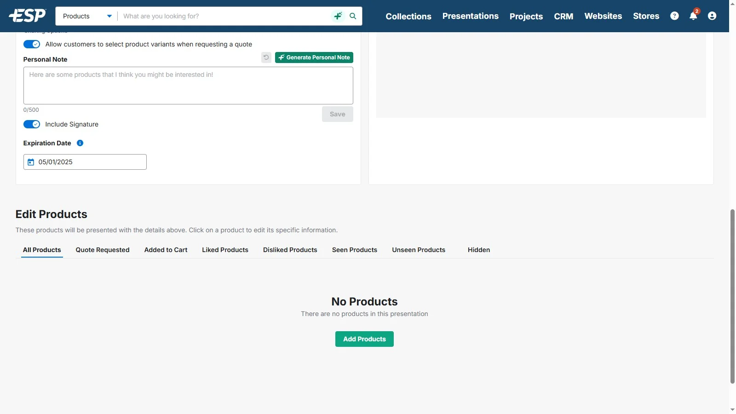Click the reset personal note icon
Screen dimensions: 736x414
tap(266, 57)
